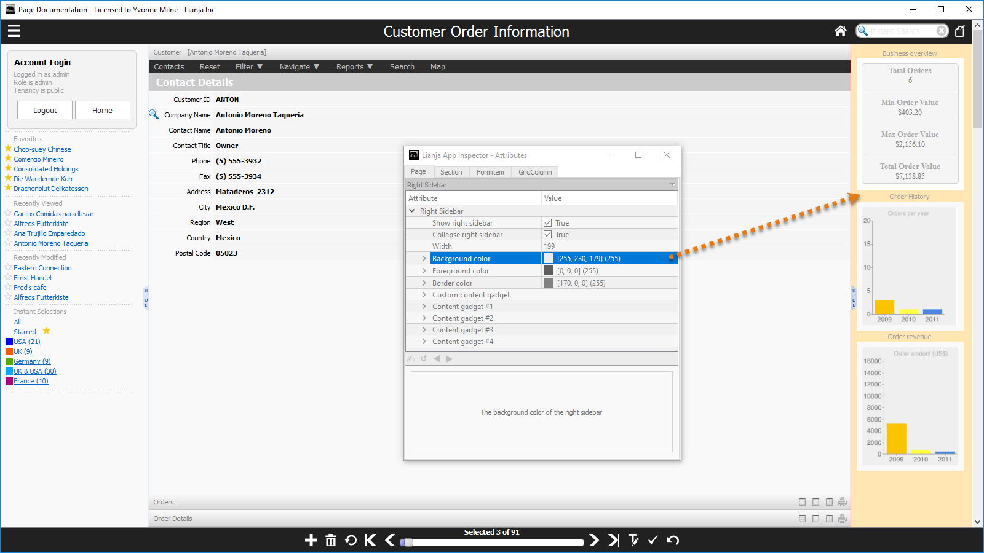The width and height of the screenshot is (984, 553).
Task: Click the save changes checkmark icon
Action: point(653,540)
